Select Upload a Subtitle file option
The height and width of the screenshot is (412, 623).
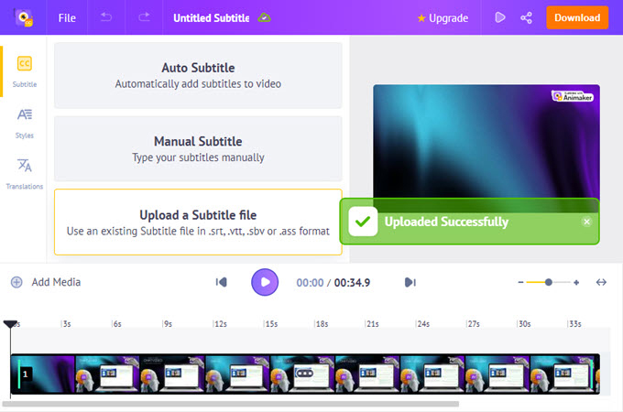[x=198, y=222]
